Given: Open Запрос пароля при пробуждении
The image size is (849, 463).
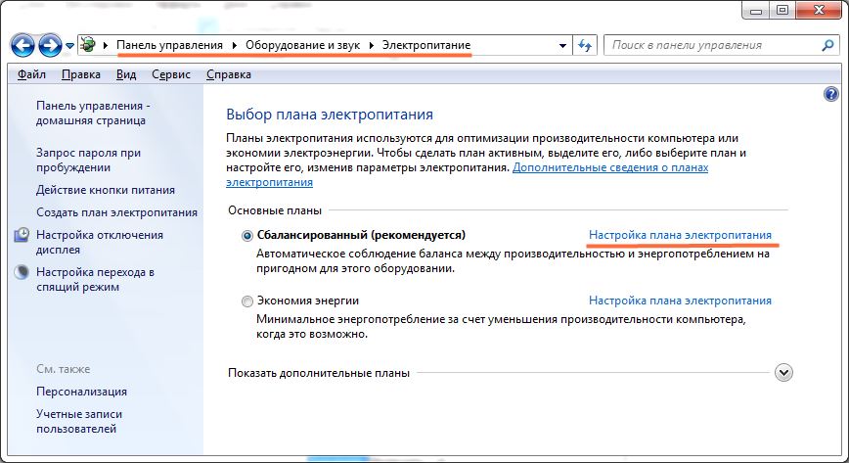Looking at the screenshot, I should [88, 160].
